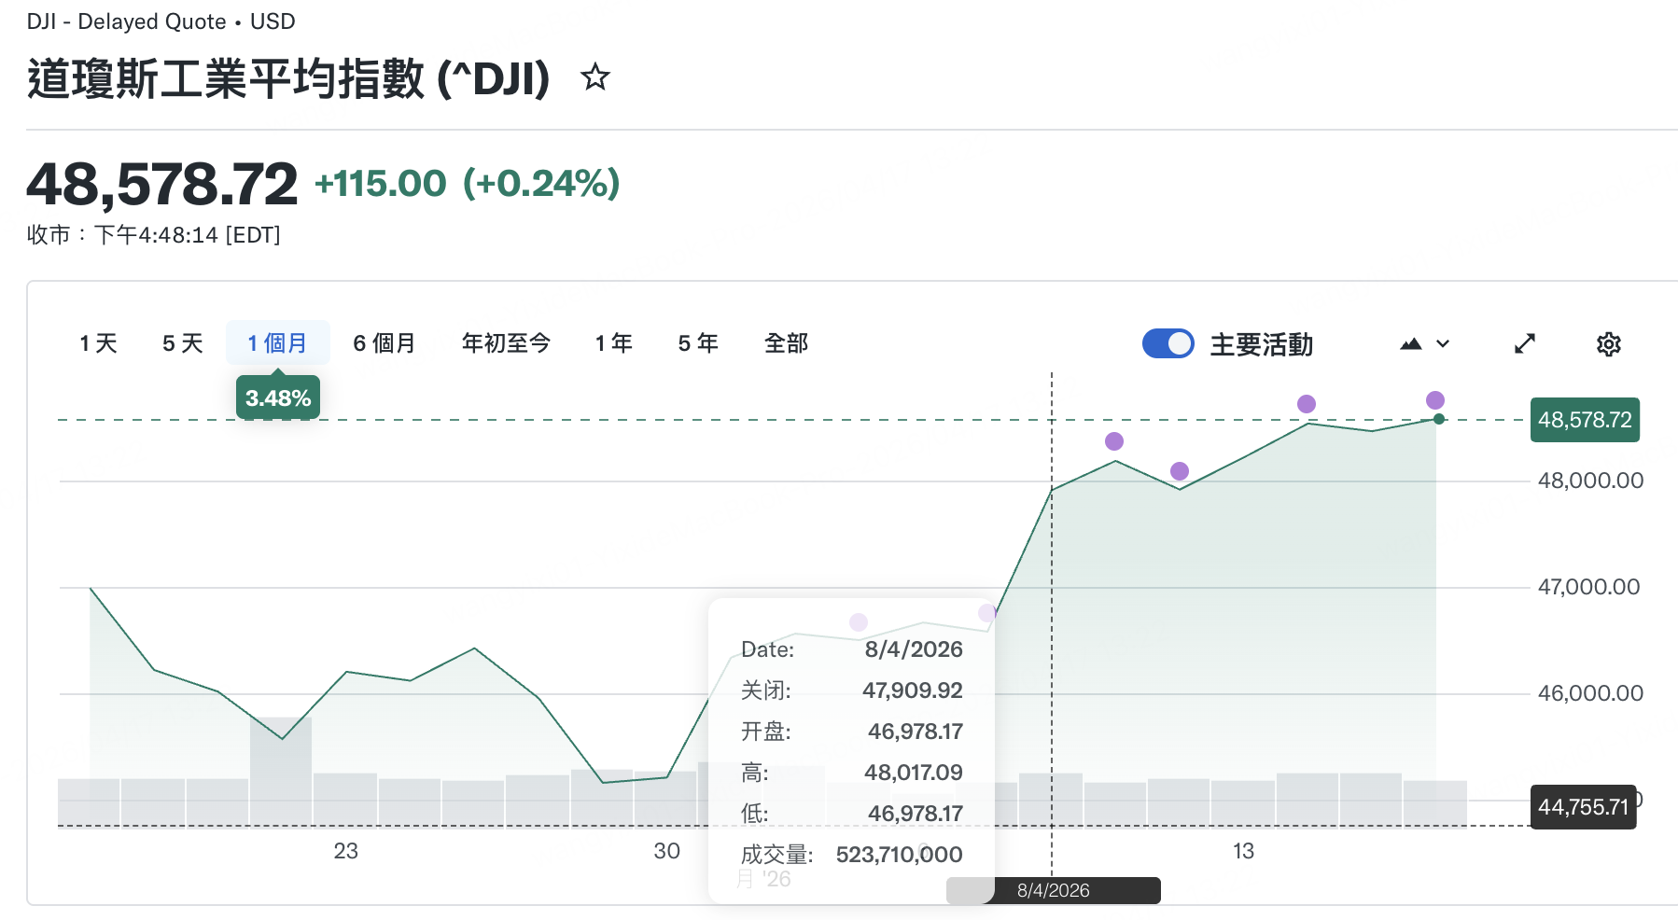
Task: Show the 6 個月 chart range
Action: tap(384, 343)
